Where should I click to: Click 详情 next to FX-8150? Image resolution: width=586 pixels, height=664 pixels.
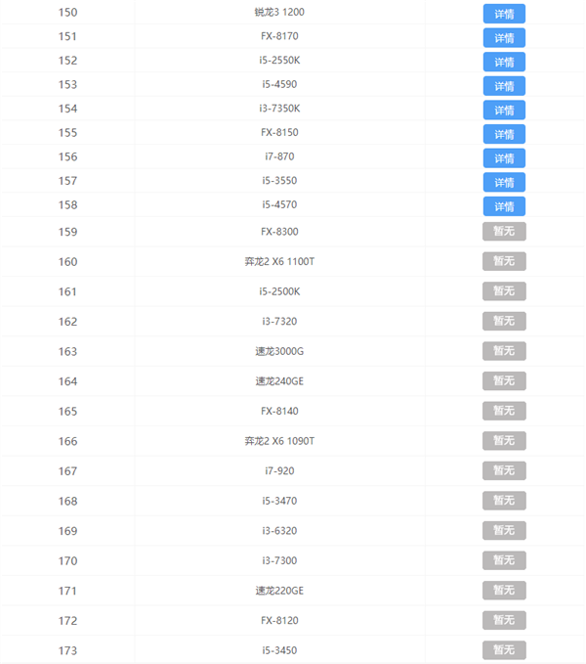pyautogui.click(x=504, y=134)
